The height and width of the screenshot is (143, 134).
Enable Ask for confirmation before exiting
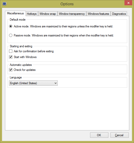click(11, 51)
